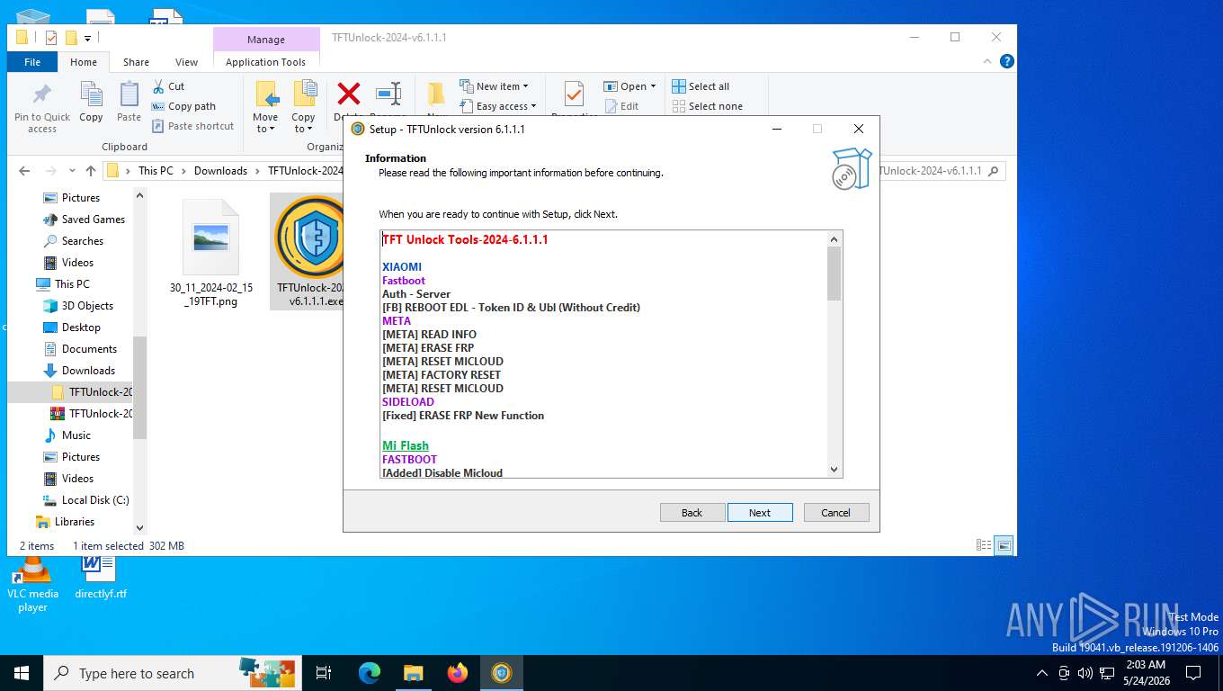
Task: Open the Copy to dropdown
Action: coord(303,123)
